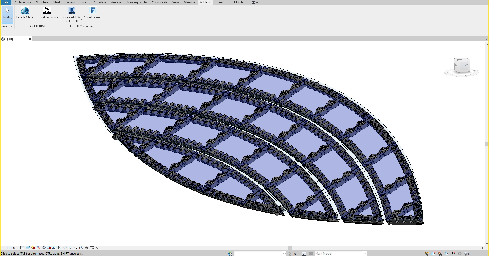Viewport: 489px width, 256px height.
Task: Toggle Select Elements by Face
Action: pos(447,253)
